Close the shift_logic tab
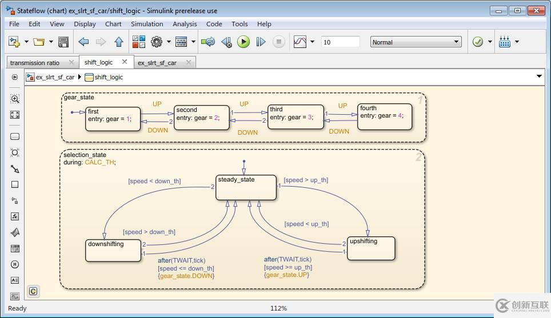This screenshot has width=551, height=318. [125, 62]
